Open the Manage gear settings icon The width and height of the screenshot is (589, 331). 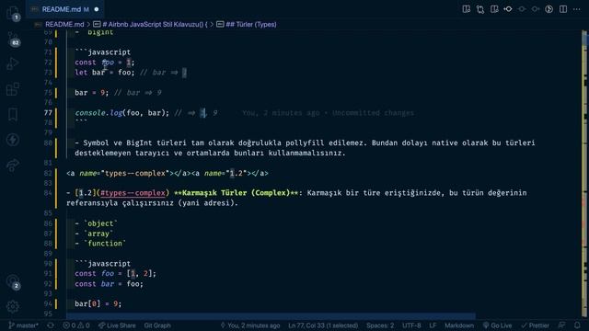click(13, 306)
